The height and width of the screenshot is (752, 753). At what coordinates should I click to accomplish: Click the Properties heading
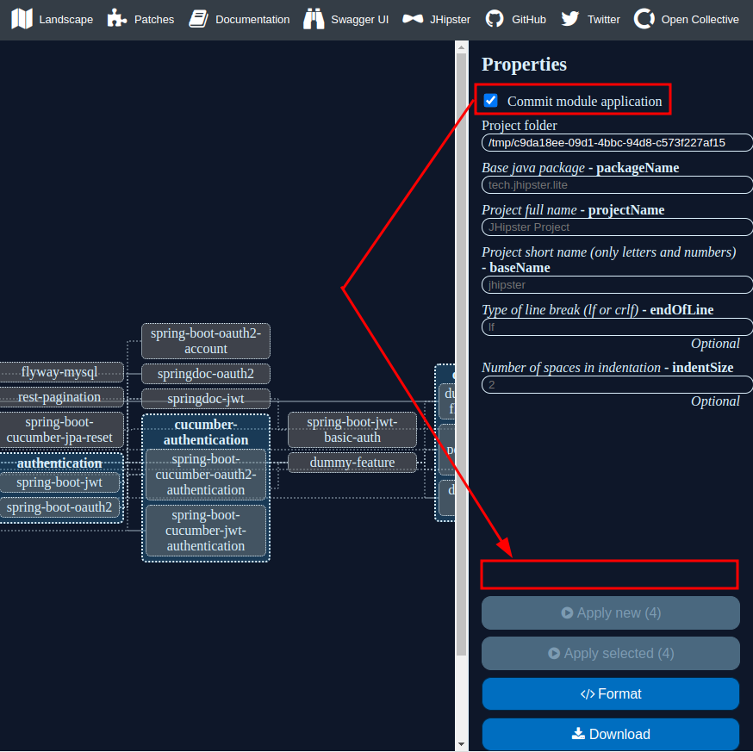524,65
